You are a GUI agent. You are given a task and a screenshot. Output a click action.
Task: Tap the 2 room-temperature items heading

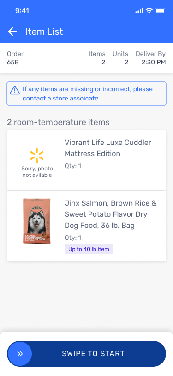(58, 122)
